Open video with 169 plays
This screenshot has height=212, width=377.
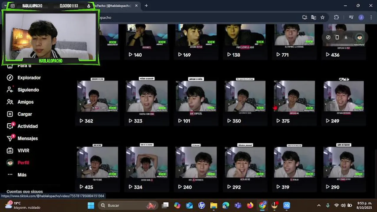click(x=196, y=42)
